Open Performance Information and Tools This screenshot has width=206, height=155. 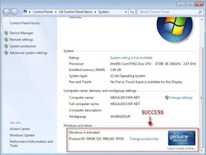[31, 144]
